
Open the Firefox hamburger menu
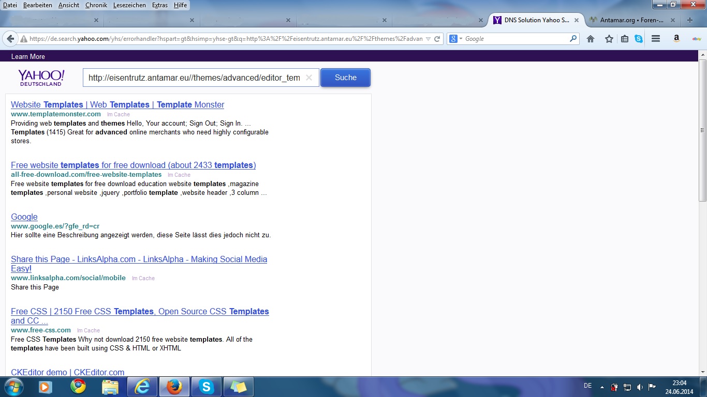click(x=656, y=39)
